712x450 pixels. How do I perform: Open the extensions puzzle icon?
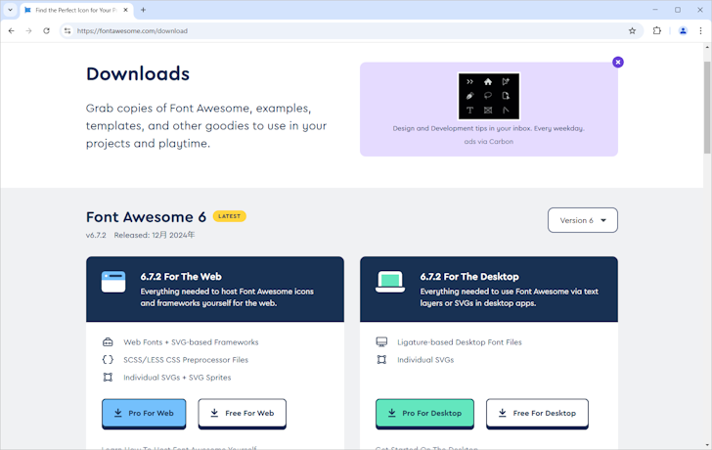(x=657, y=31)
